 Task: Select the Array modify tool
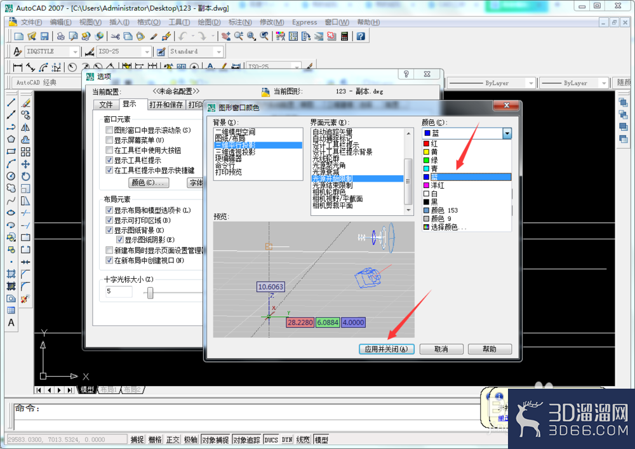point(25,152)
